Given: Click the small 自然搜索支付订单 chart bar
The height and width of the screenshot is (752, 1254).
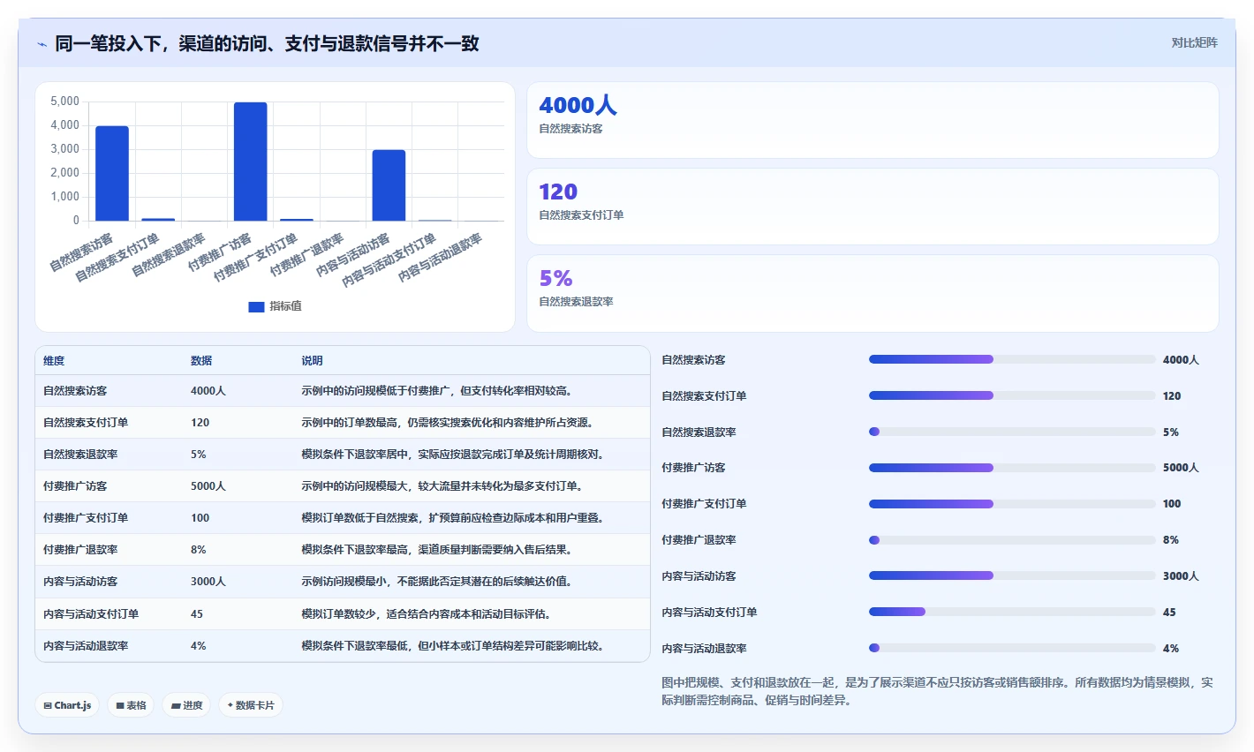Looking at the screenshot, I should [x=158, y=219].
